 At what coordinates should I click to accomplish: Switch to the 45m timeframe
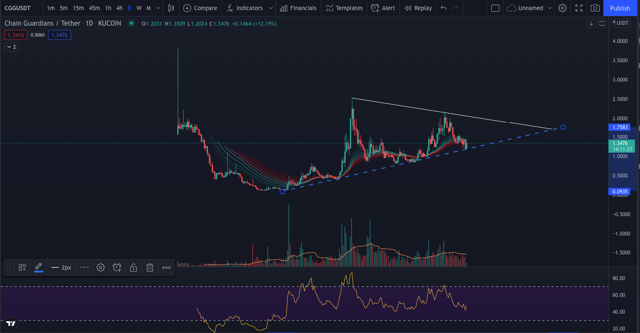point(94,8)
